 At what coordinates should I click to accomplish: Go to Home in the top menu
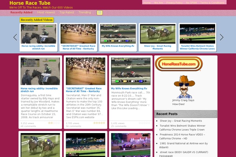(147, 3)
